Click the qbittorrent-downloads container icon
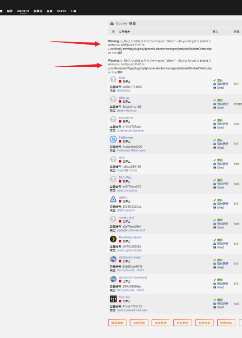The width and height of the screenshot is (242, 338). [113, 279]
